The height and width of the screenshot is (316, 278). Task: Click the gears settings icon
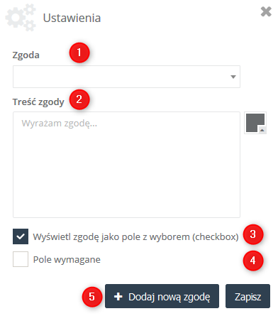click(x=21, y=18)
